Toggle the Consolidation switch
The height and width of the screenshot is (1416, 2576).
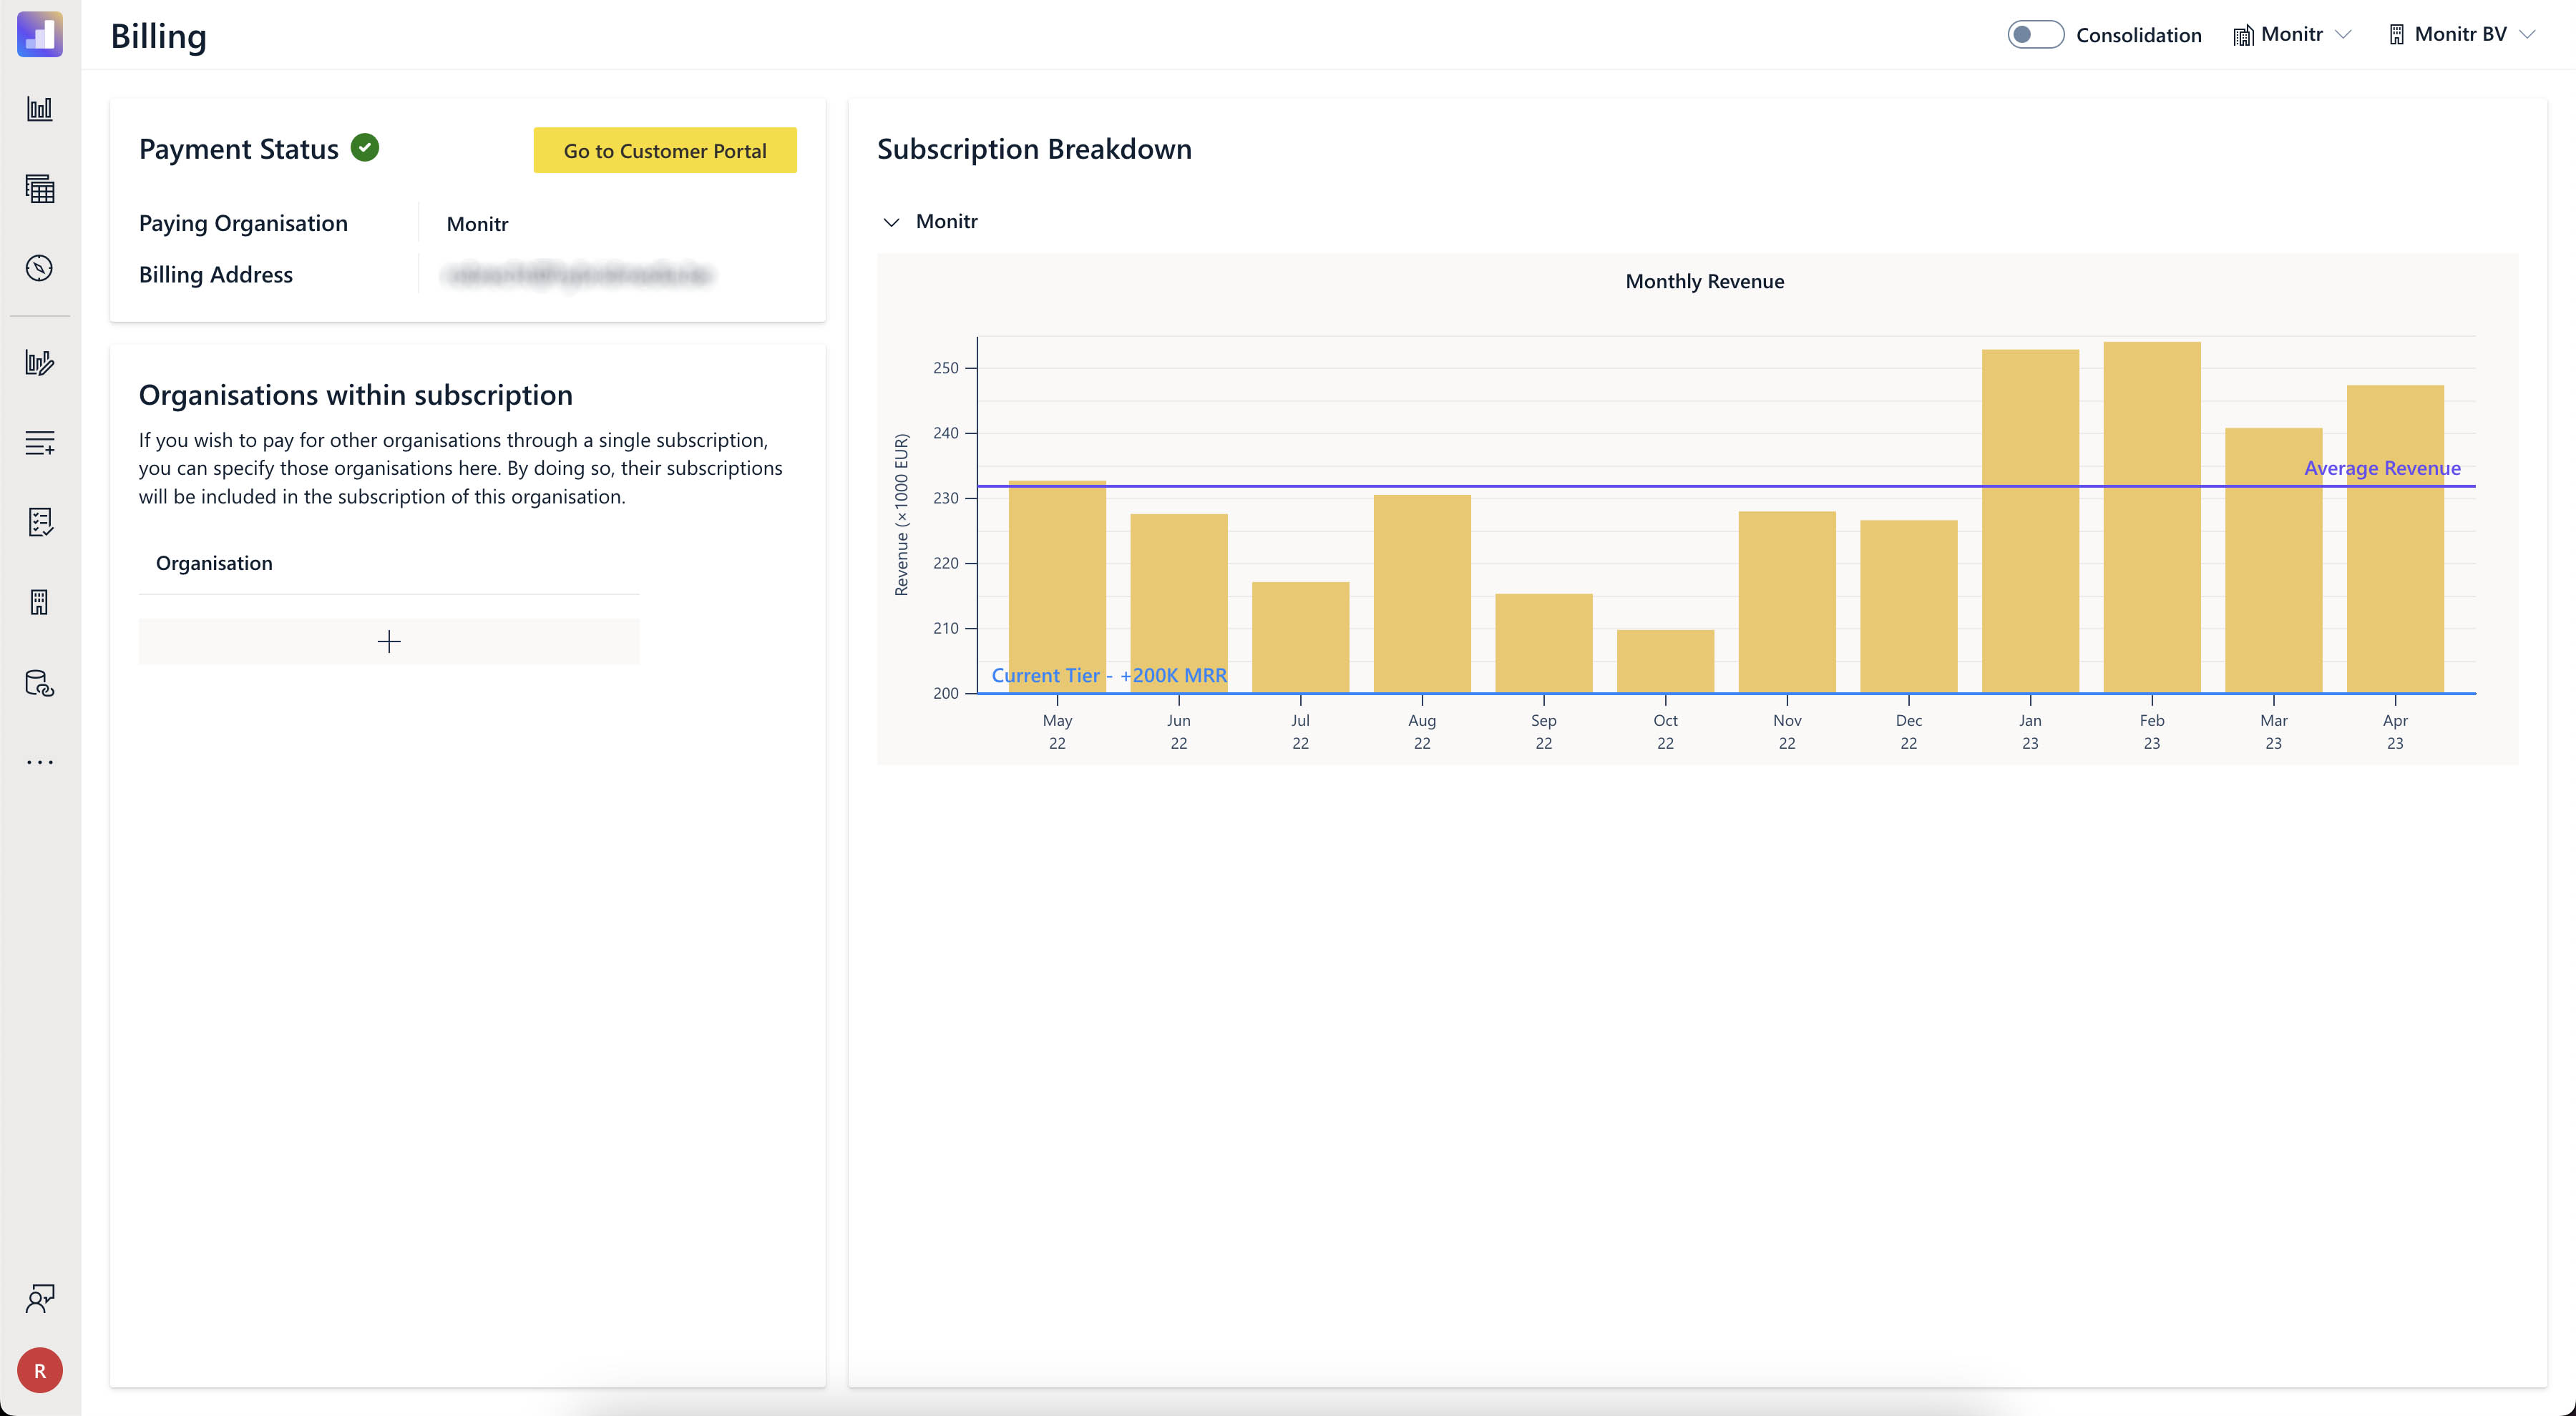coord(2035,35)
